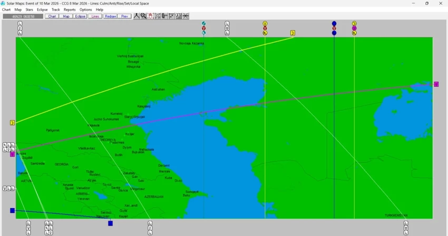Click the magenta square marker at right edge
The image size is (448, 236).
click(x=436, y=84)
